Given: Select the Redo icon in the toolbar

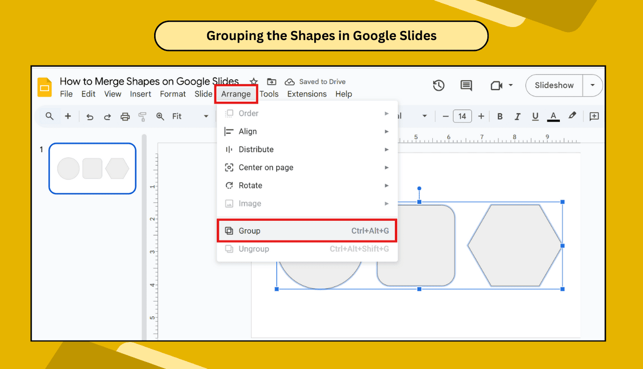Looking at the screenshot, I should pos(107,116).
